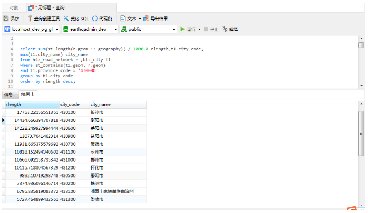Select cell 17753.22156551351
The image size is (368, 213).
click(32, 112)
